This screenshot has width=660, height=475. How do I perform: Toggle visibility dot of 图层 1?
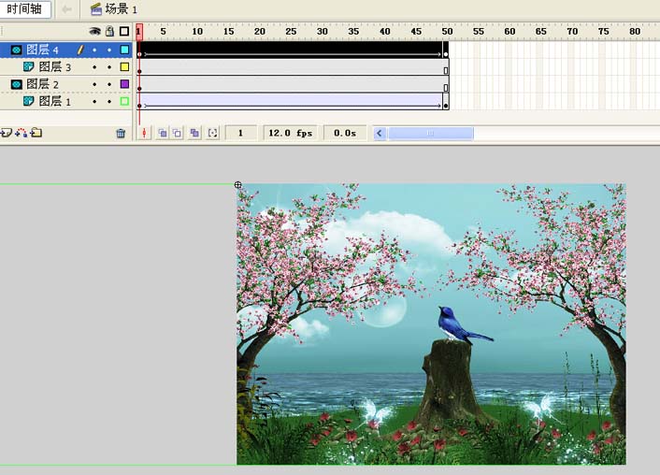[x=94, y=102]
